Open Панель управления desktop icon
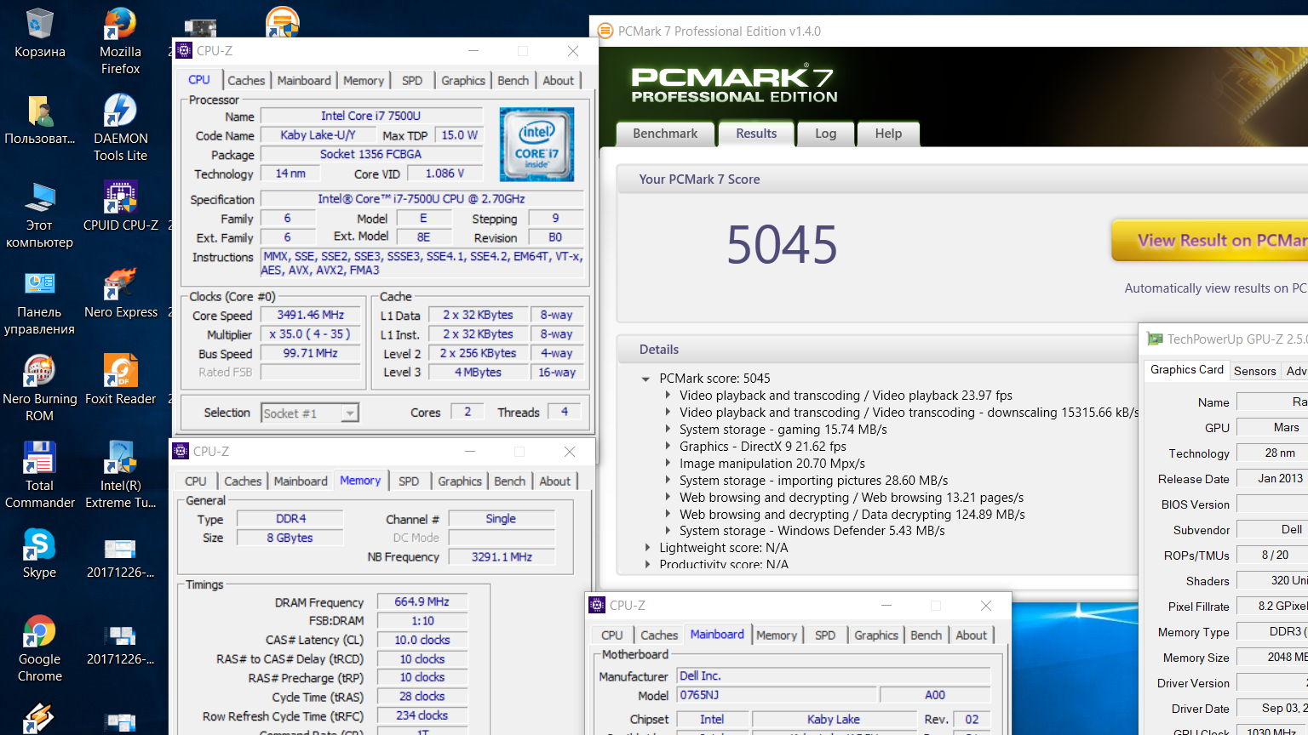This screenshot has height=735, width=1308. click(x=39, y=302)
